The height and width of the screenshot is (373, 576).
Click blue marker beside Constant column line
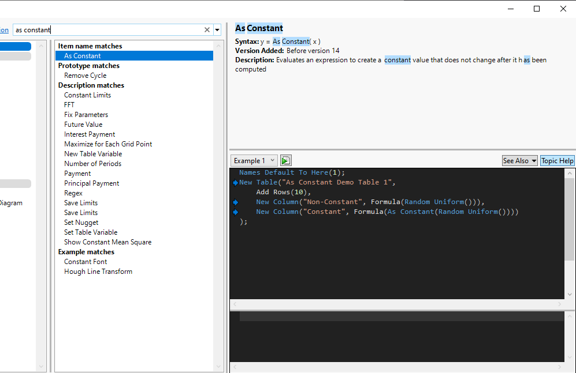[x=235, y=212]
